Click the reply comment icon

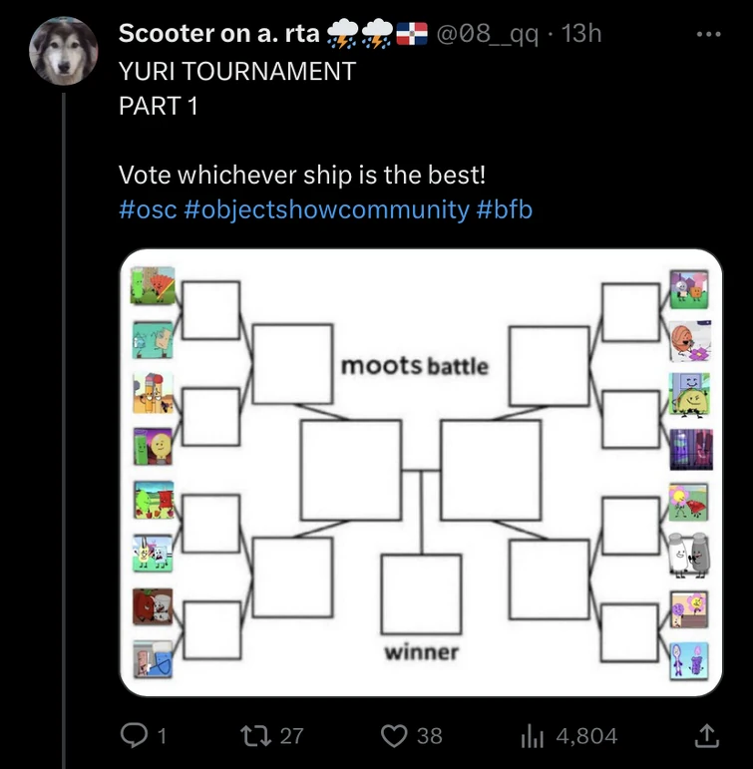134,736
